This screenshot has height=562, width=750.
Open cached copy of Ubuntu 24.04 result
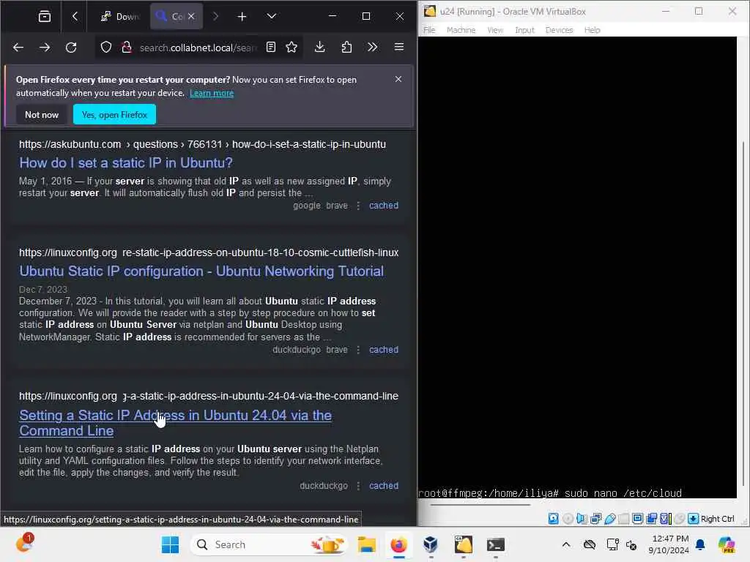(384, 486)
